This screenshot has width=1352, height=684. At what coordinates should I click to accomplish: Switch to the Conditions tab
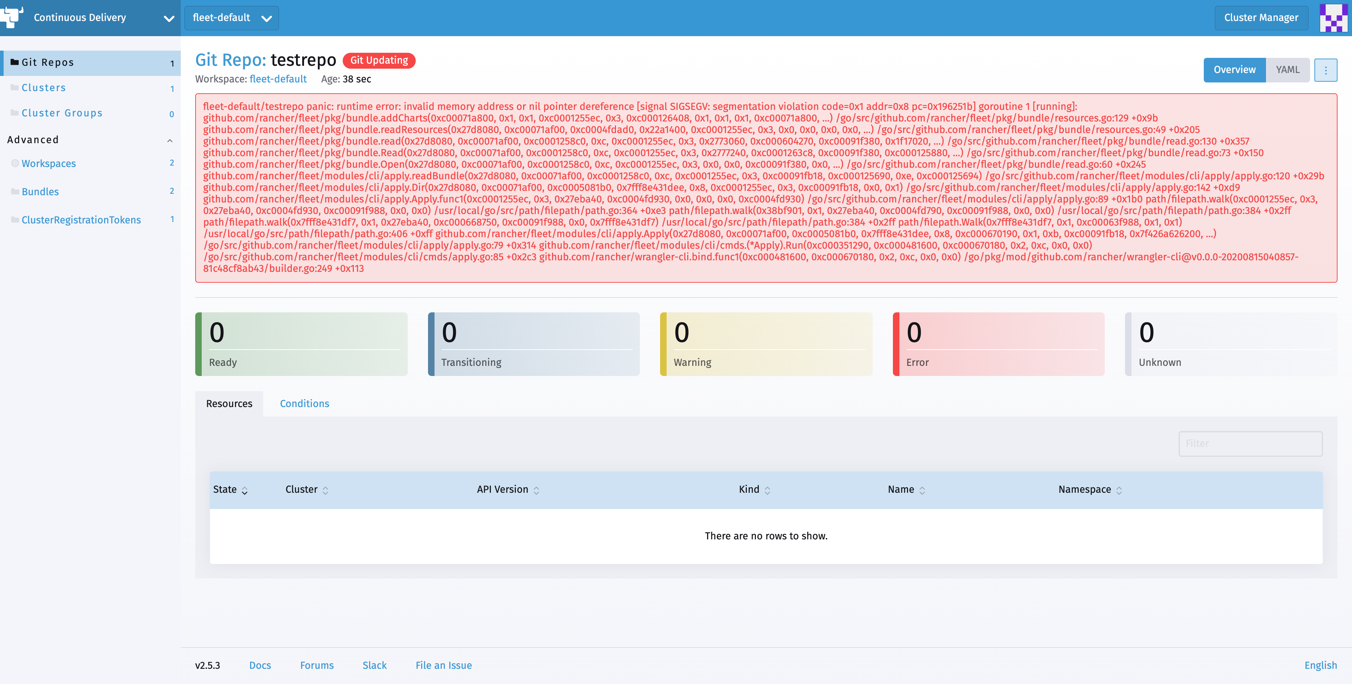click(x=304, y=403)
